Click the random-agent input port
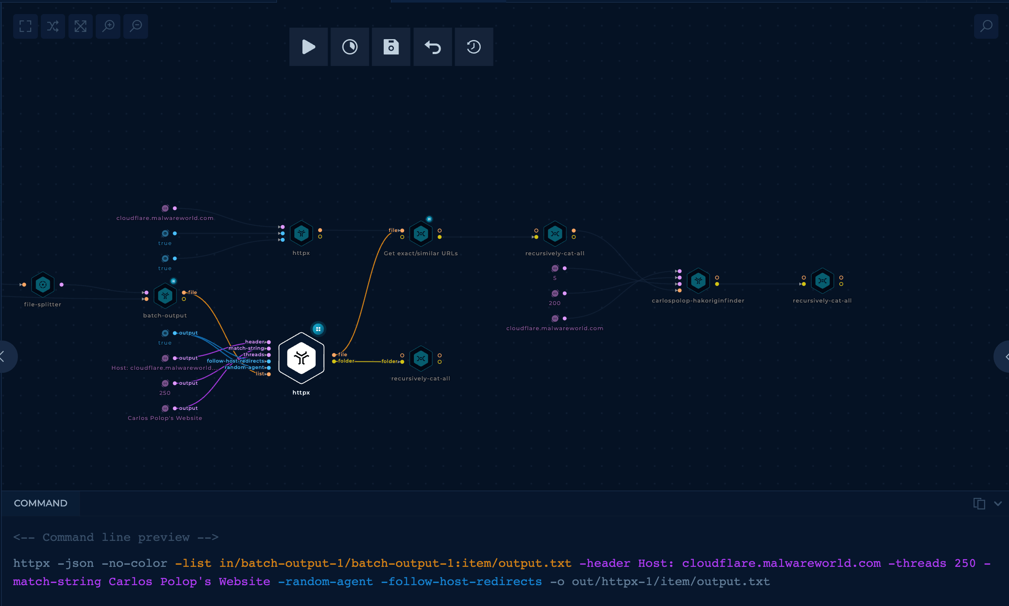The height and width of the screenshot is (606, 1009). [269, 368]
